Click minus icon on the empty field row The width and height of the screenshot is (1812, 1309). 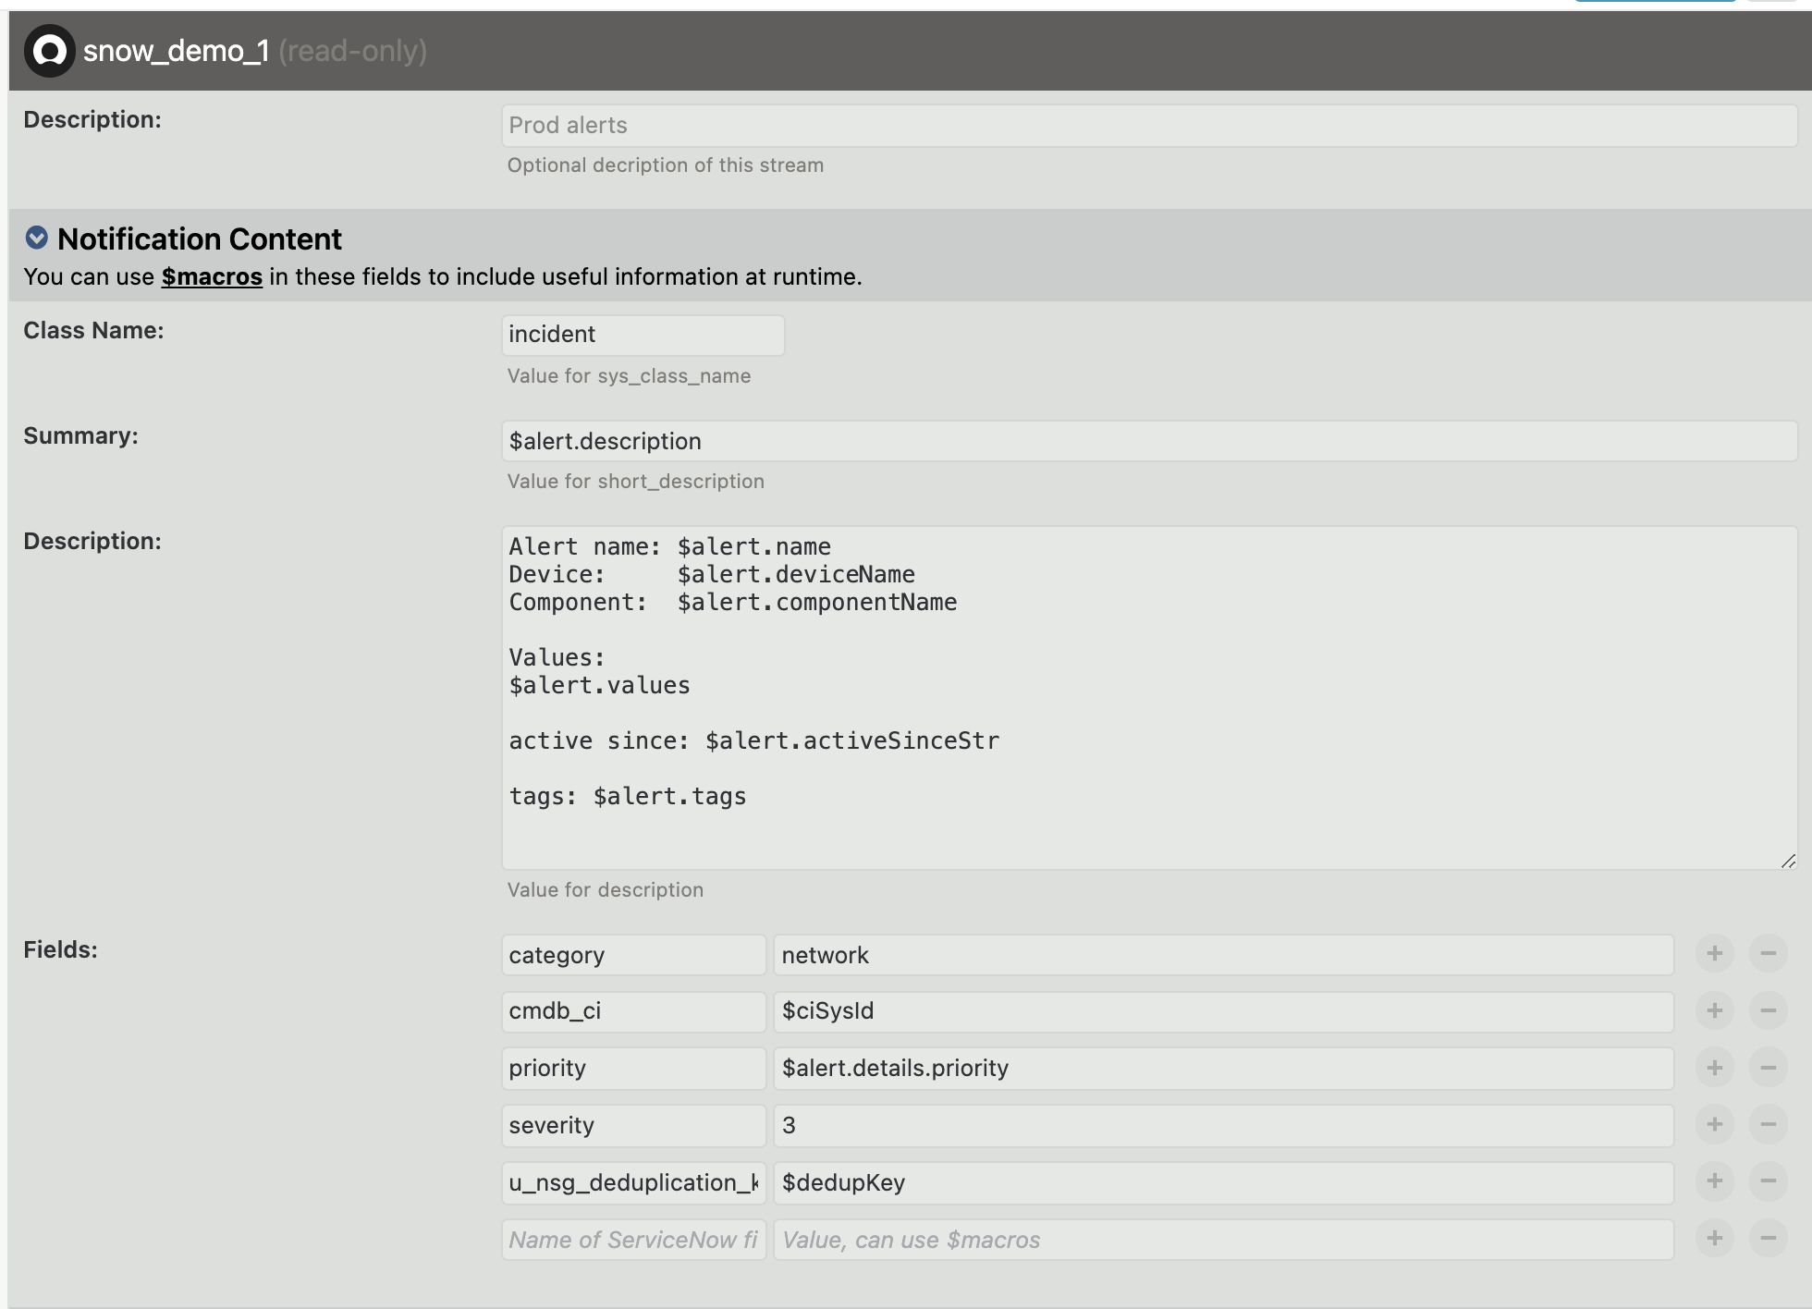pos(1768,1238)
